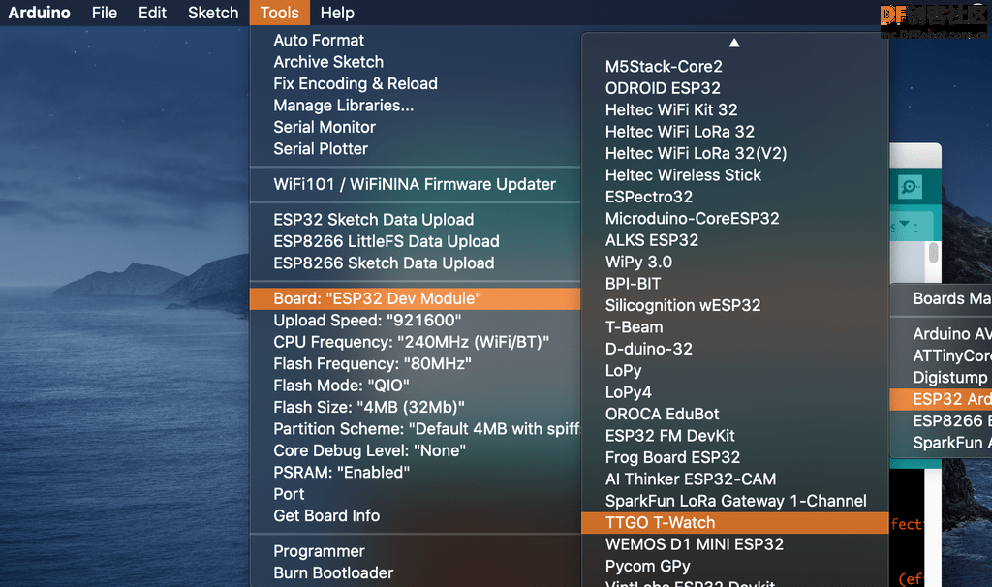Pick Frog Board ESP32

735,457
